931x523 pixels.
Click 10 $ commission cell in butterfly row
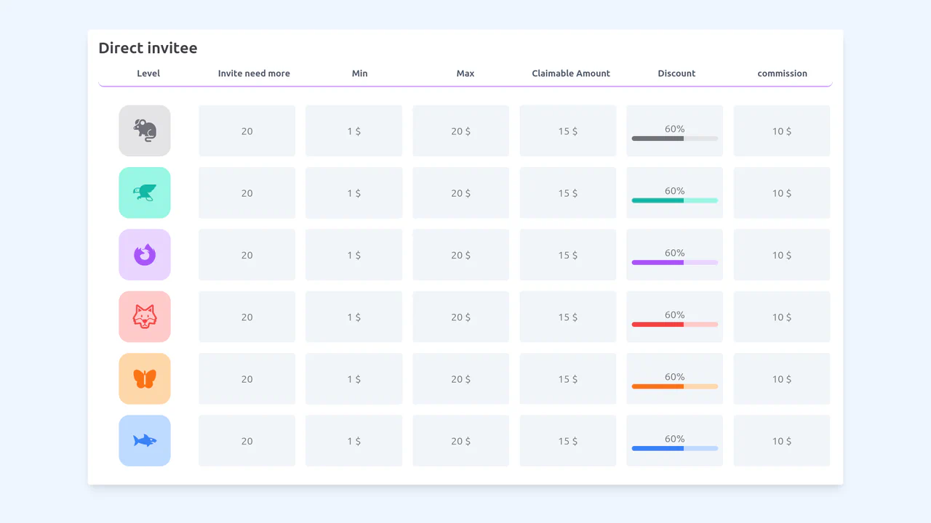coord(782,378)
